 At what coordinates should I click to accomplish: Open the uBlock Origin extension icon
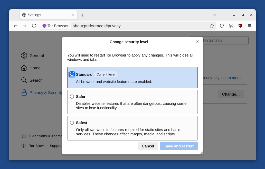240,26
